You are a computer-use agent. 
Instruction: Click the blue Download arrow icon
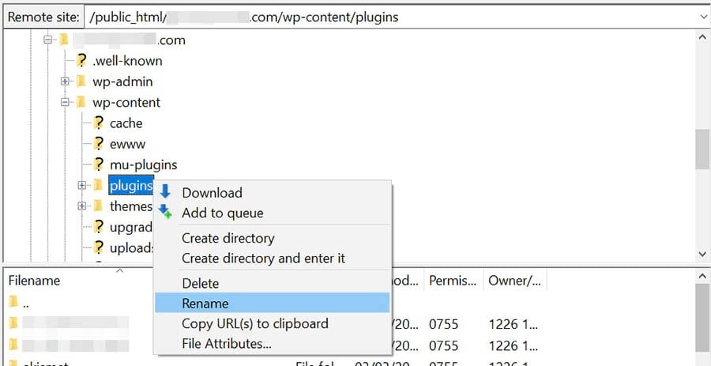(x=165, y=192)
